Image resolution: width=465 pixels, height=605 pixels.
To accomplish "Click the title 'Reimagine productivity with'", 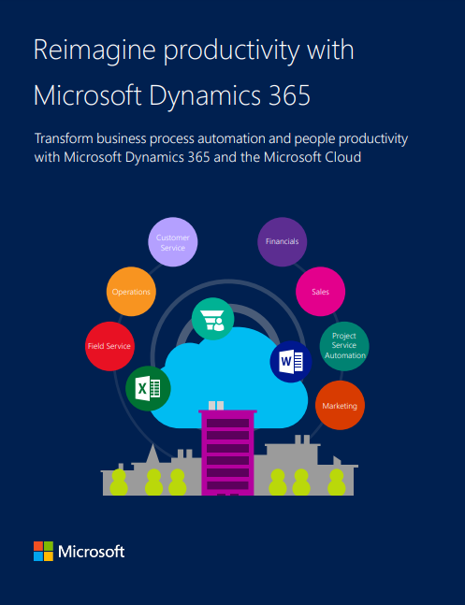I will click(x=194, y=50).
